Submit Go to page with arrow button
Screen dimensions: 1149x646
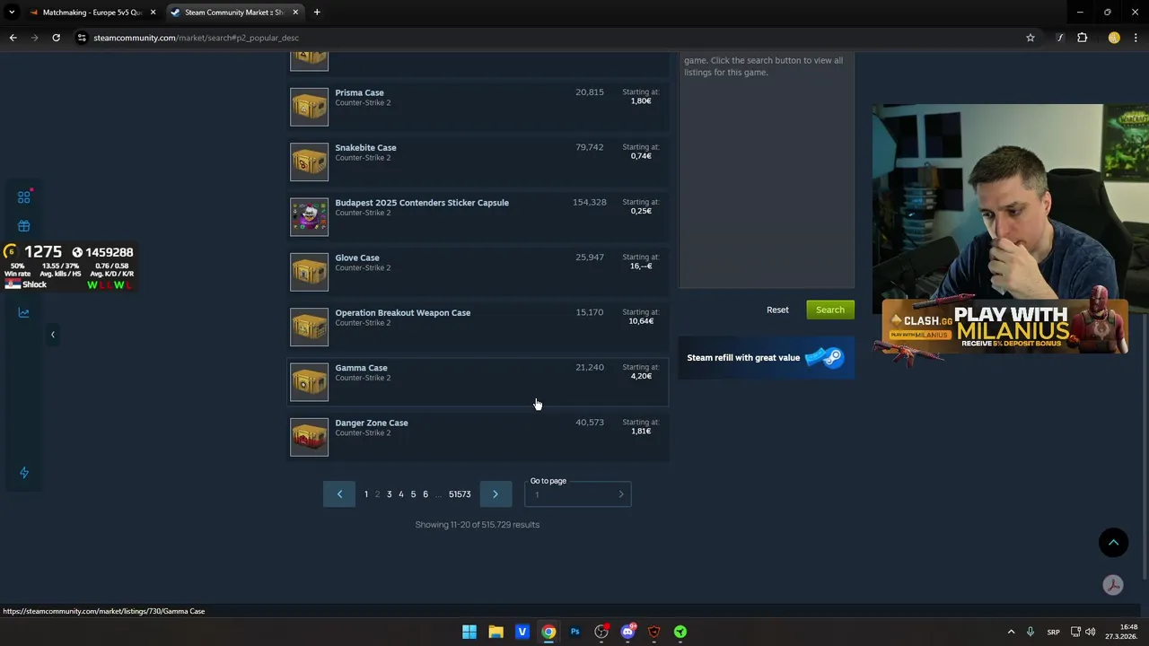pos(621,494)
